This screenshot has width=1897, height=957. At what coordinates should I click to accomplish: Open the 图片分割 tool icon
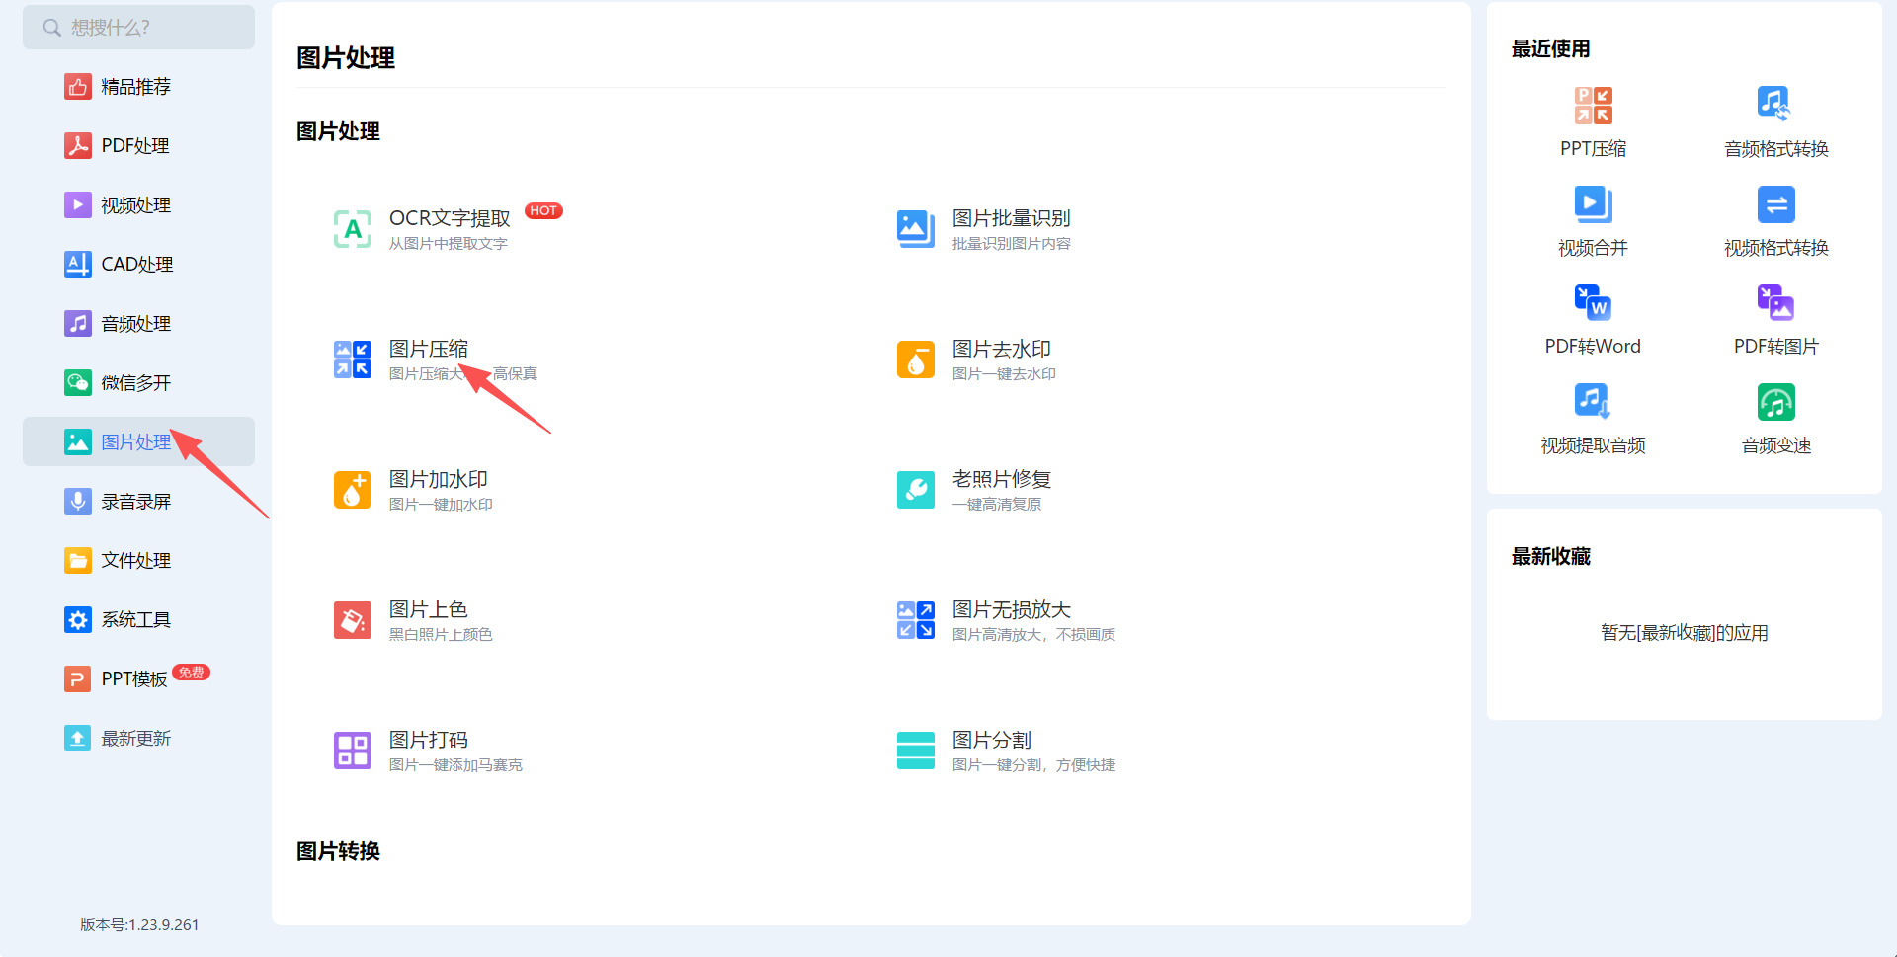pyautogui.click(x=916, y=751)
